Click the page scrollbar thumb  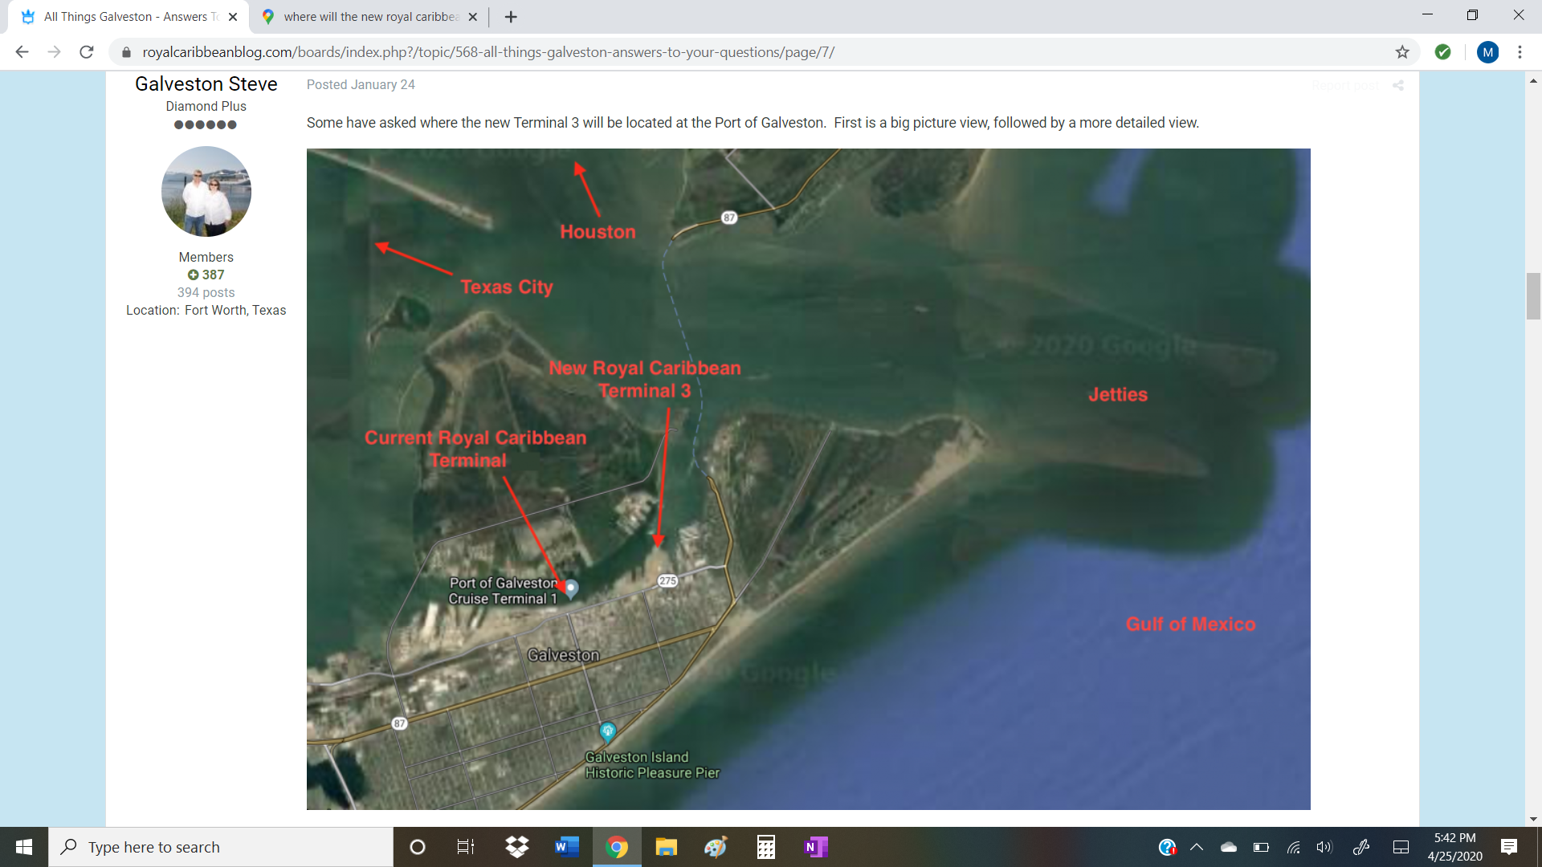(x=1533, y=296)
